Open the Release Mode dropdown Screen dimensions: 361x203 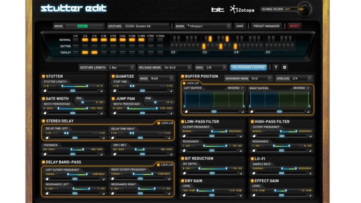click(x=177, y=68)
